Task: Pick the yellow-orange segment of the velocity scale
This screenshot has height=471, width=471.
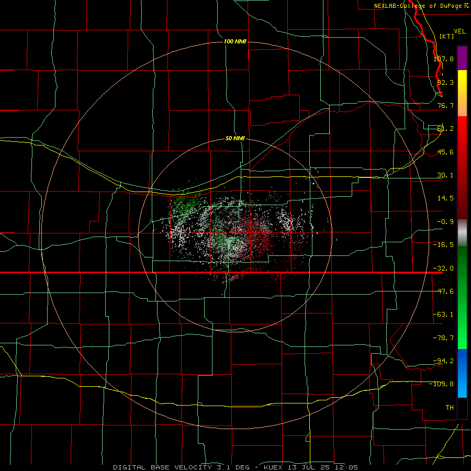Action: pos(462,93)
